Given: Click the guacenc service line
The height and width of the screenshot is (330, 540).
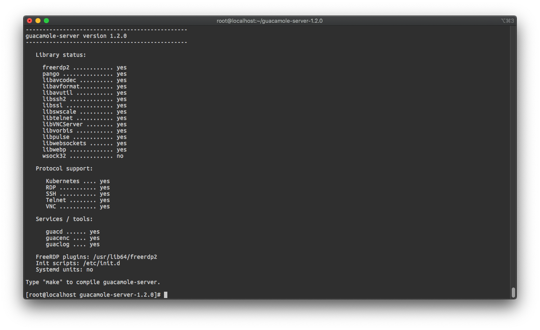Looking at the screenshot, I should [x=73, y=238].
